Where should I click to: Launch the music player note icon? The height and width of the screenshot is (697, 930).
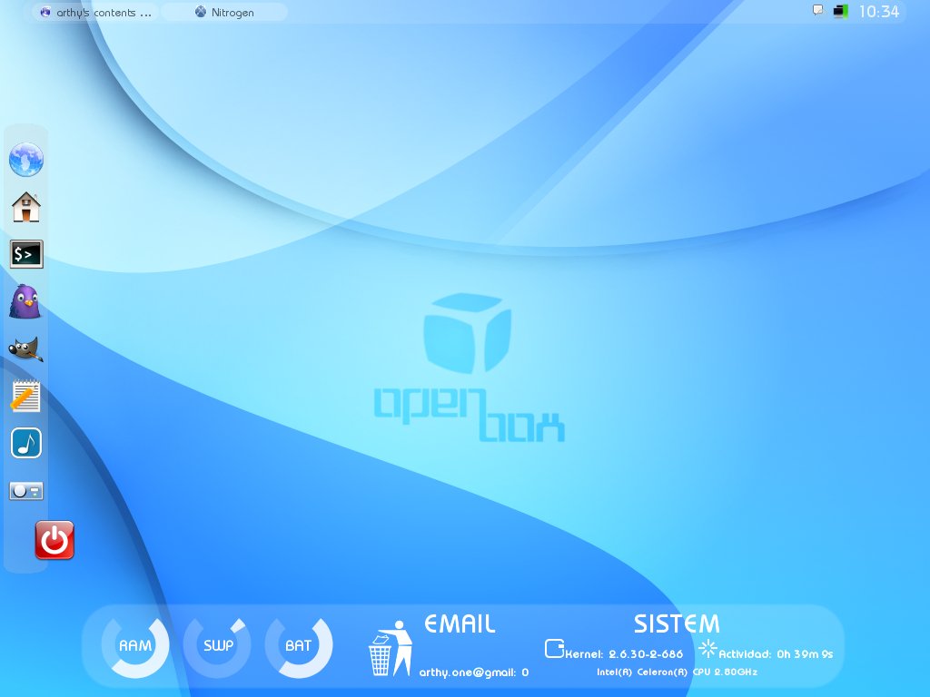pyautogui.click(x=26, y=443)
